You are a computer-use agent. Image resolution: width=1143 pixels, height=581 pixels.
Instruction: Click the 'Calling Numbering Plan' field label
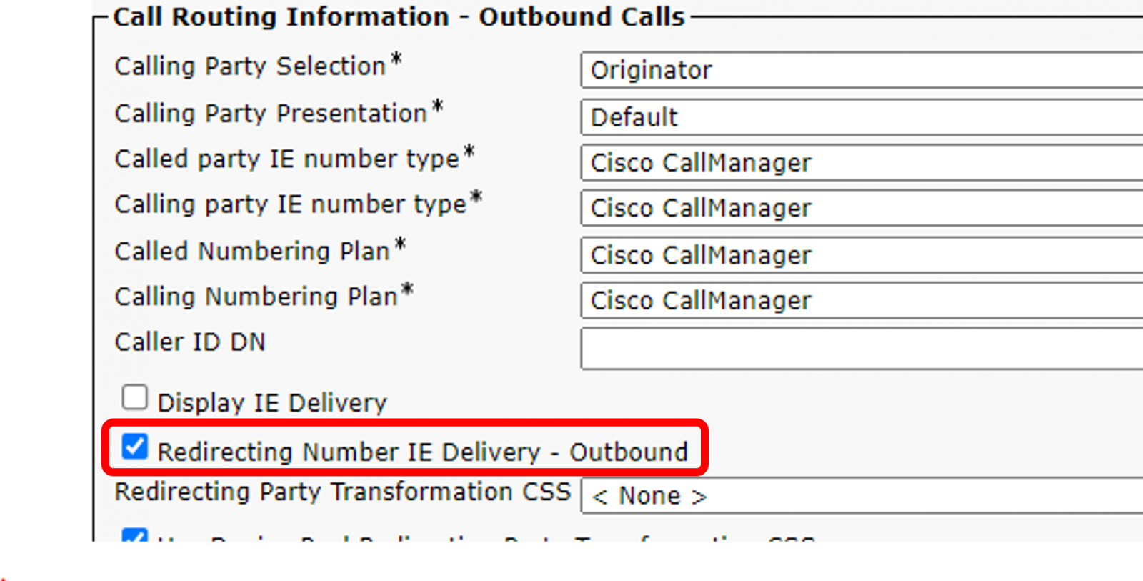(x=256, y=297)
